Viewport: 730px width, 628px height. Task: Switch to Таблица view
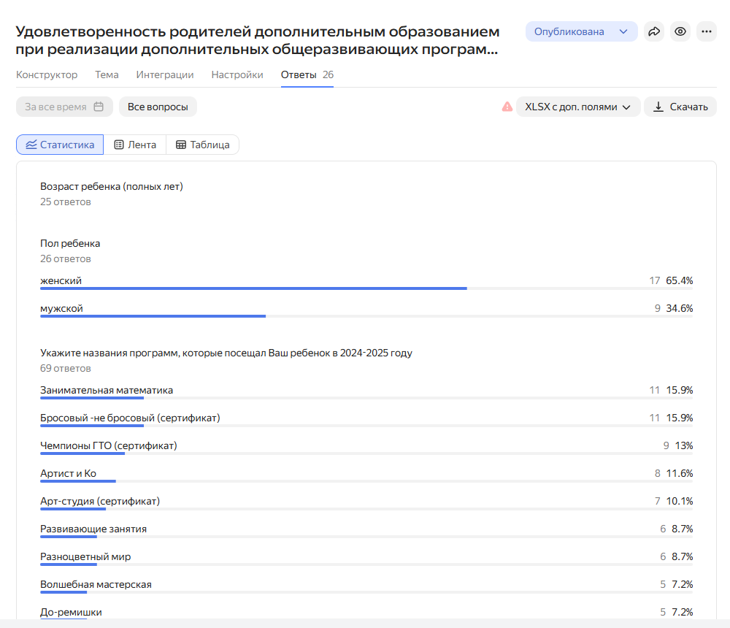pyautogui.click(x=203, y=145)
